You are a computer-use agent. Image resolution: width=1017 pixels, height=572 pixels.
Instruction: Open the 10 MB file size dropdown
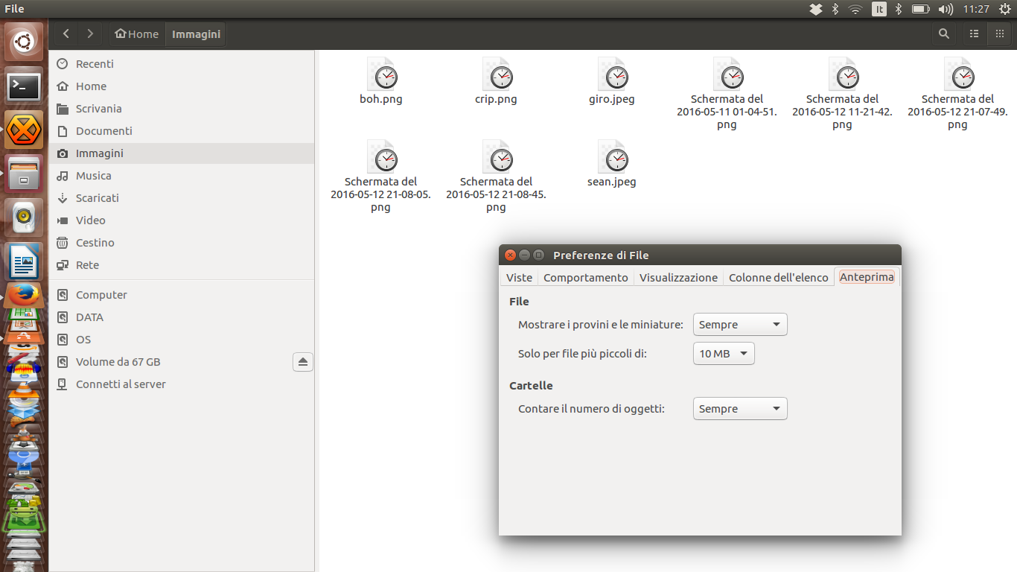[x=723, y=354]
